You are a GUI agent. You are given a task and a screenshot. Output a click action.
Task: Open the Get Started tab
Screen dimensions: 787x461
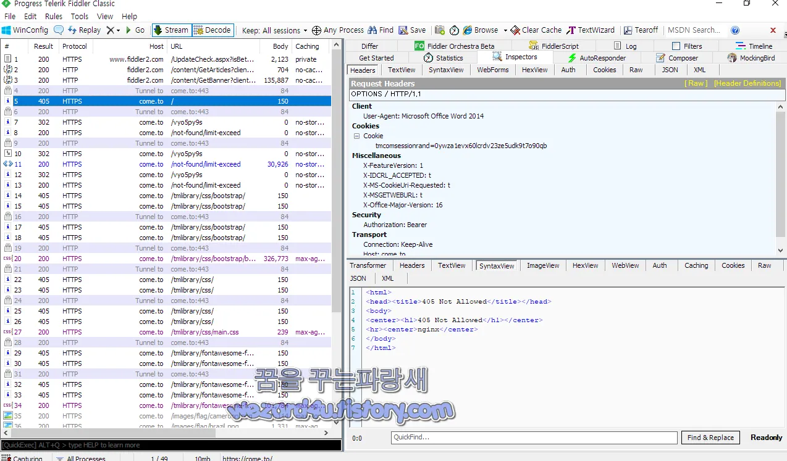(376, 57)
